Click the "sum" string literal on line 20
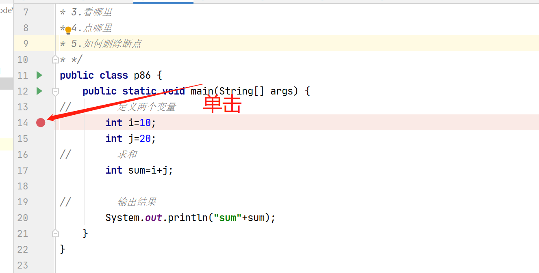Viewport: 539px width, 273px height. pos(228,218)
